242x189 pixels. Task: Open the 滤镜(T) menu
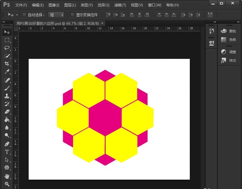120,5
